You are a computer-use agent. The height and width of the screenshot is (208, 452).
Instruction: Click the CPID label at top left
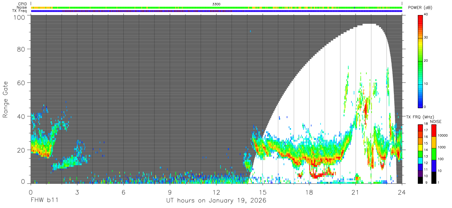[22, 4]
